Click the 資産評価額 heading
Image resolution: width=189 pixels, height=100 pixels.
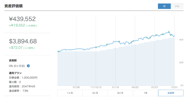pos(14,6)
